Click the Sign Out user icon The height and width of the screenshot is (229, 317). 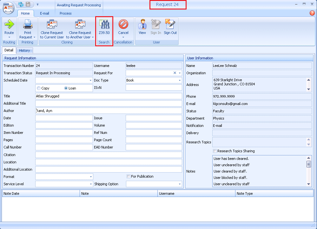tap(170, 24)
